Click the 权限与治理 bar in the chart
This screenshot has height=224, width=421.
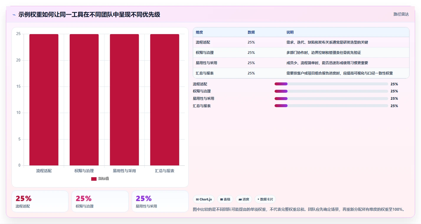[84, 100]
